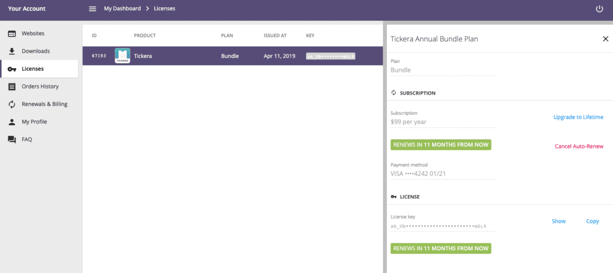Click the SUBSCRIPTION section heading

(x=417, y=93)
